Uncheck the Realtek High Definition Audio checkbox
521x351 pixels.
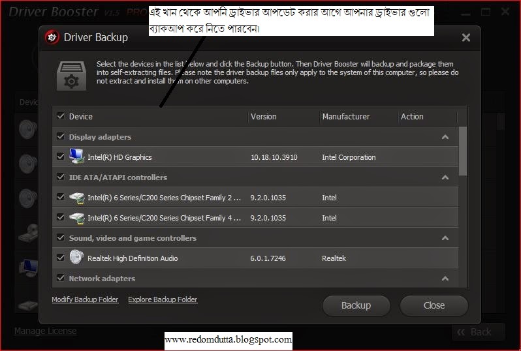(61, 258)
